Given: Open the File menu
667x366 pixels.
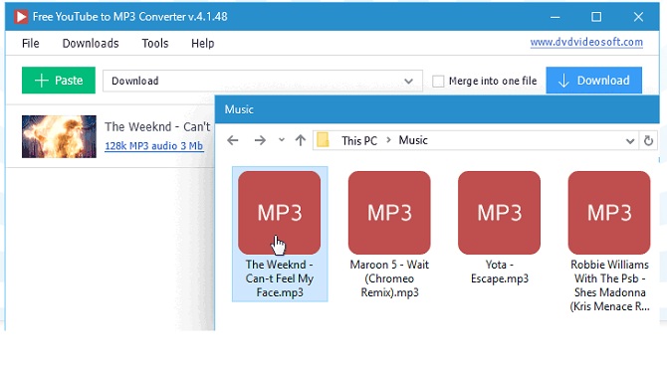Looking at the screenshot, I should (31, 44).
